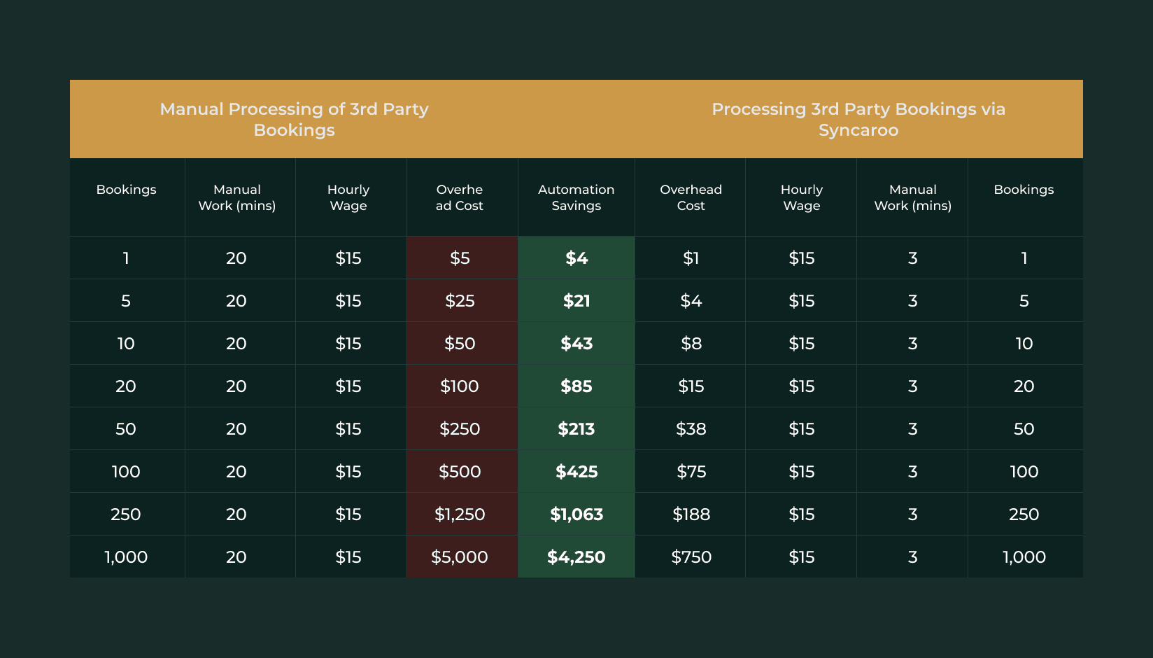This screenshot has height=658, width=1153.
Task: Select the '250' bookings cell in Manual Processing section
Action: click(x=126, y=514)
